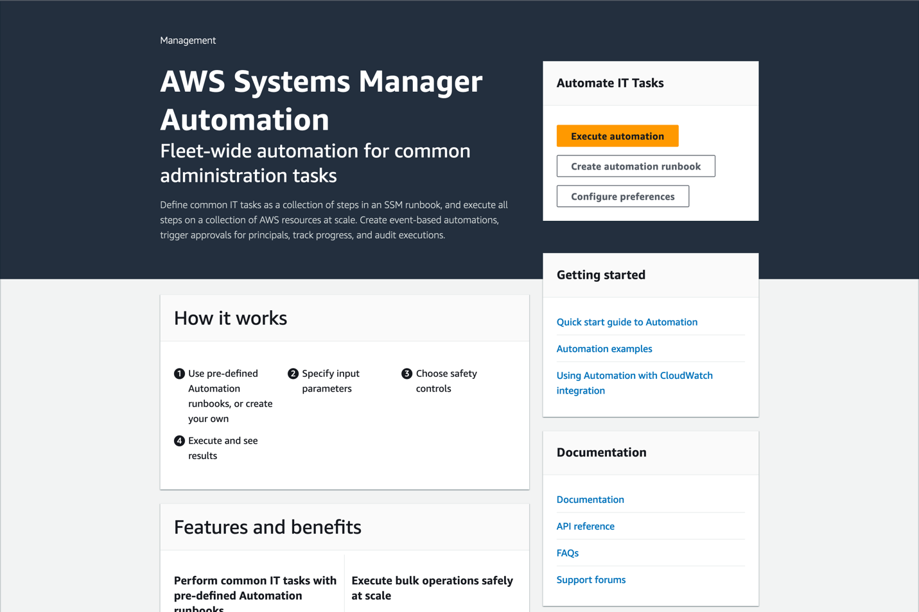The image size is (919, 612).
Task: Open Support forums link
Action: point(591,580)
